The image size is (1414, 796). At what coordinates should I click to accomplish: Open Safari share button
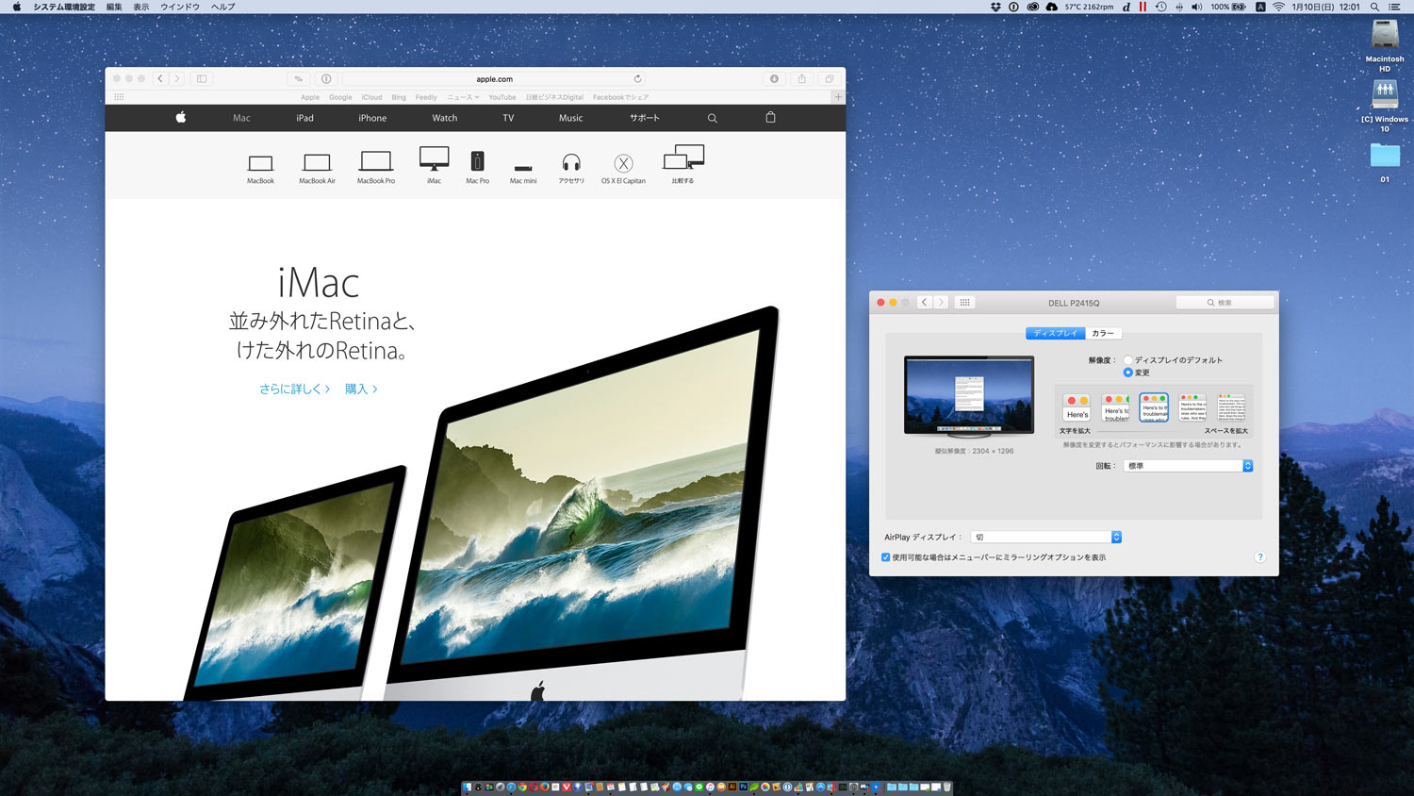(x=801, y=79)
